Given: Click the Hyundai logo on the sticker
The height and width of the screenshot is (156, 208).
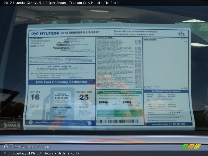Looking at the screenshot, I should pyautogui.click(x=35, y=34).
